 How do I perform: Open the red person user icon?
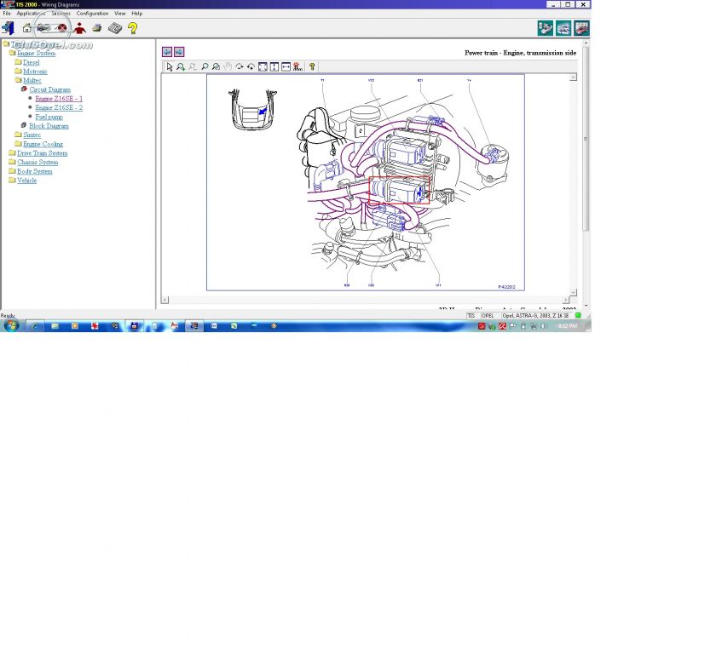pos(79,28)
